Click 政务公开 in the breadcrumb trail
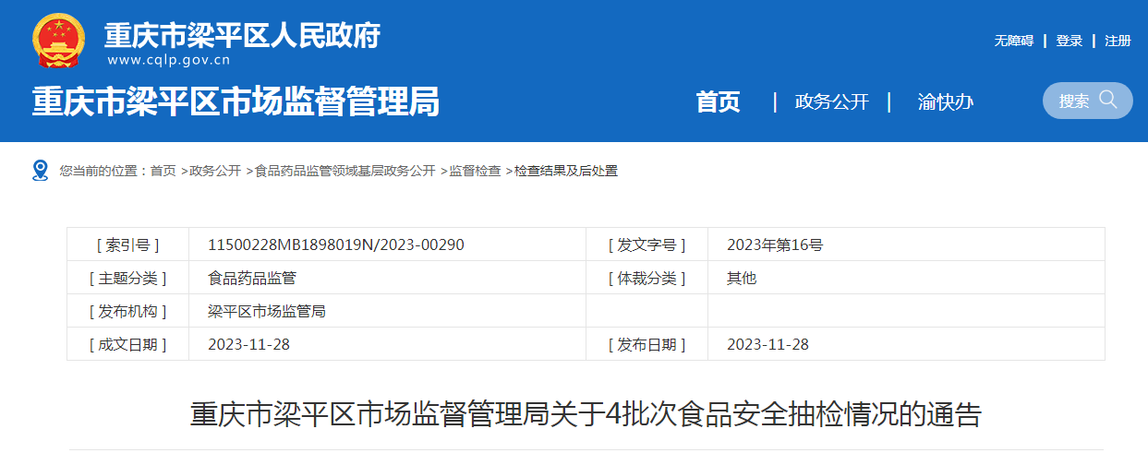 pyautogui.click(x=215, y=171)
